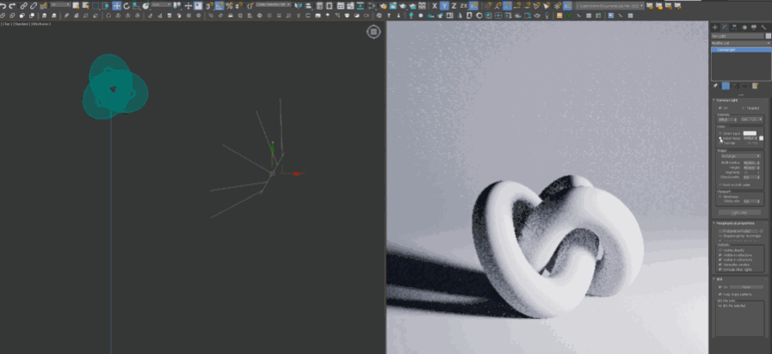Open Select by Name dialog
Viewport: 772px width, 354px height.
click(85, 6)
